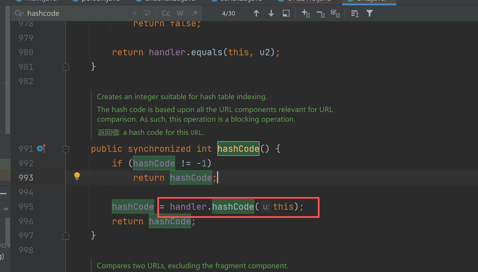This screenshot has width=478, height=272.
Task: Click the search history magnifier icon
Action: pos(19,13)
